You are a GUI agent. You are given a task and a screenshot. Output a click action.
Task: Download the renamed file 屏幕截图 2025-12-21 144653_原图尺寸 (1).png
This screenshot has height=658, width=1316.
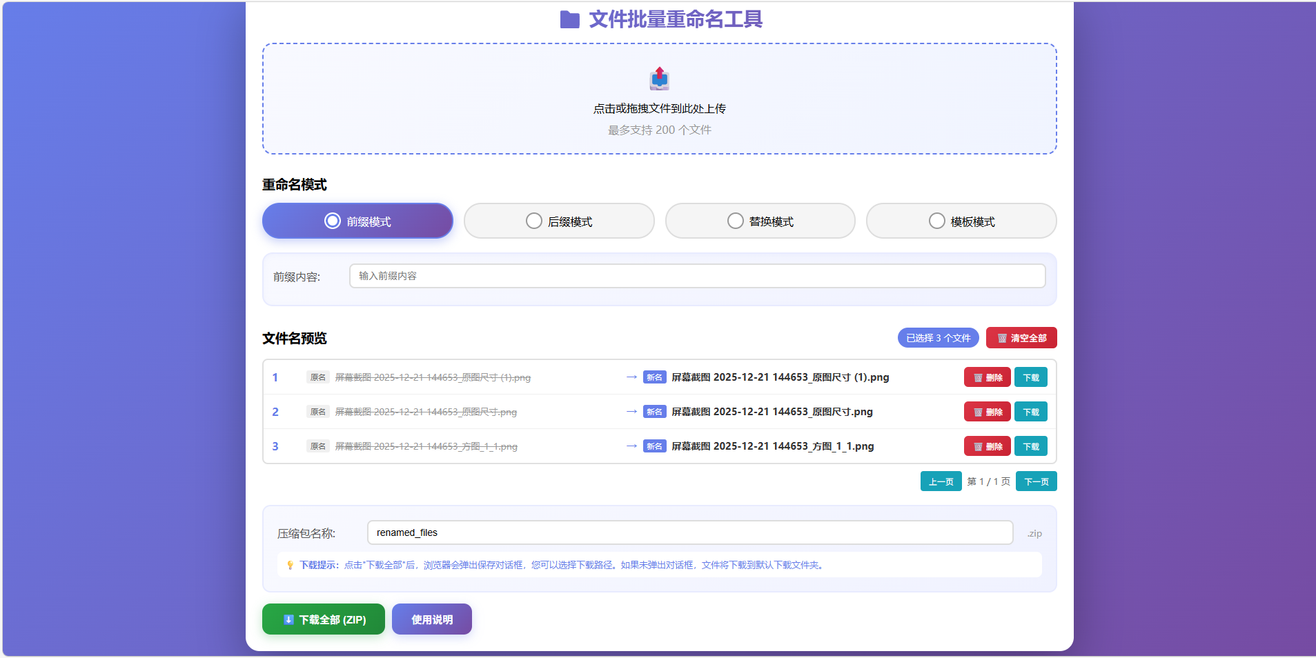point(1030,377)
